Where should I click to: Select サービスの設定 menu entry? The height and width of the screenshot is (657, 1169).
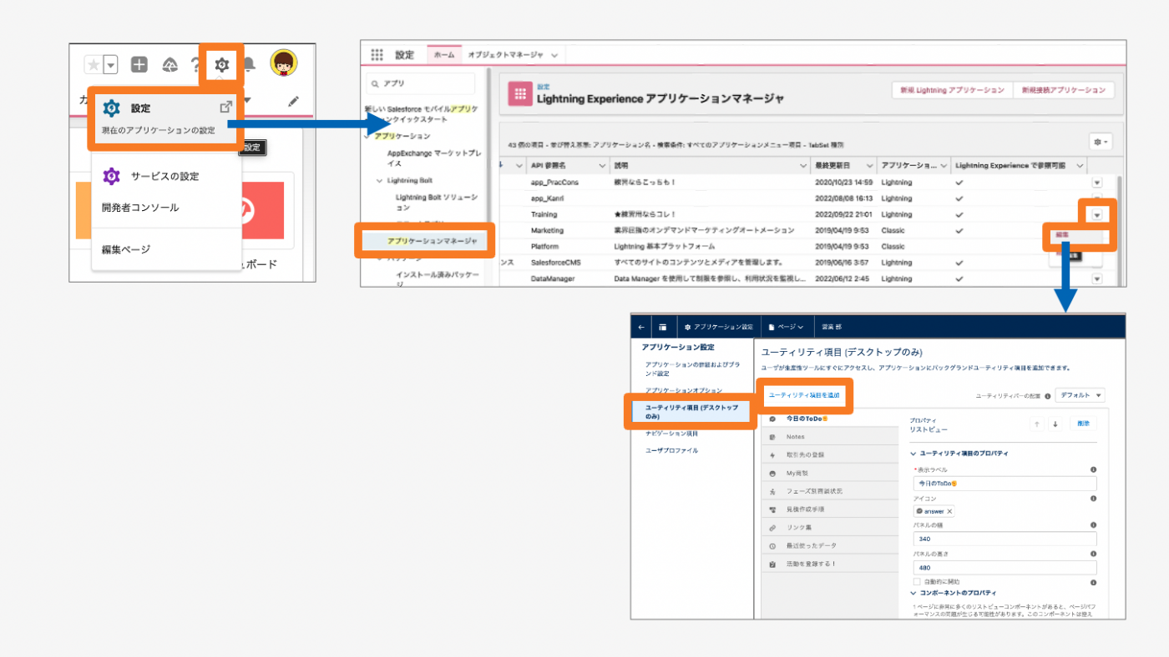tap(166, 176)
